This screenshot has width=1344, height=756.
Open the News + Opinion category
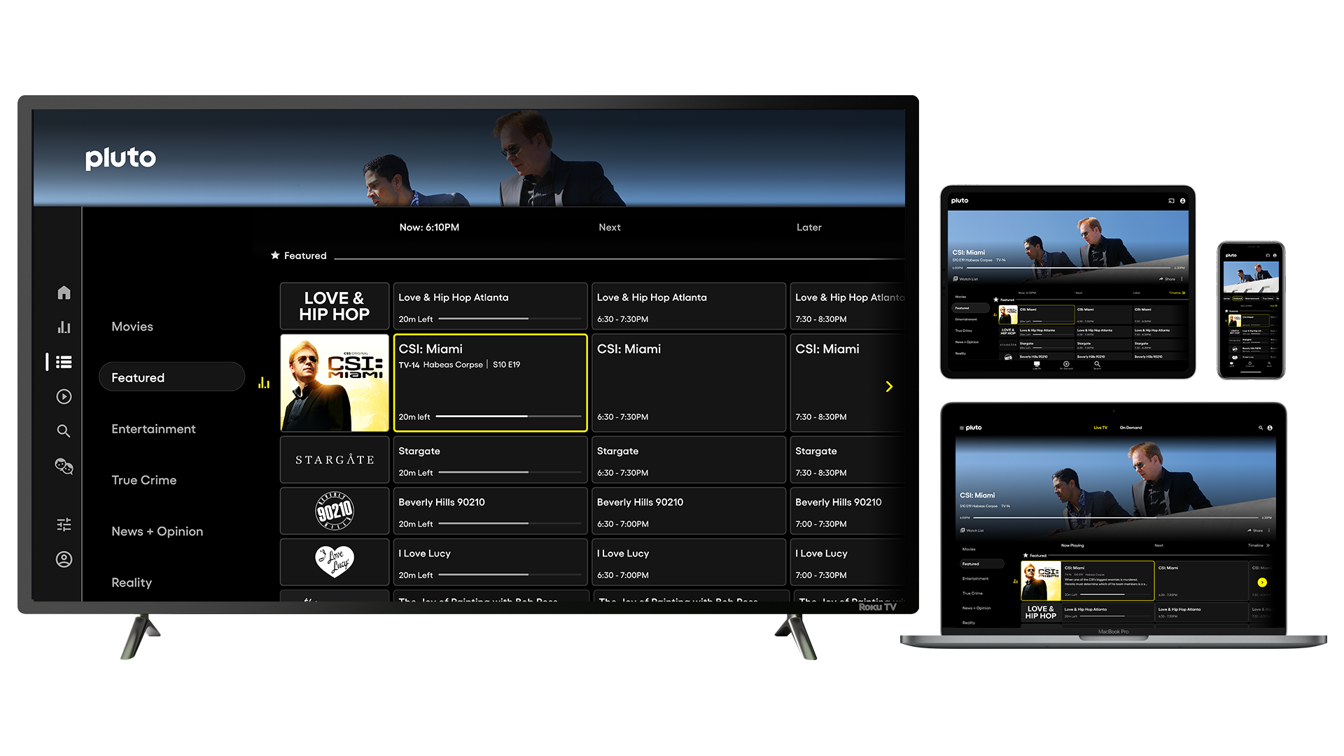(x=157, y=531)
